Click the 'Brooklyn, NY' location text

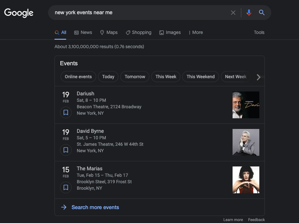coord(89,188)
